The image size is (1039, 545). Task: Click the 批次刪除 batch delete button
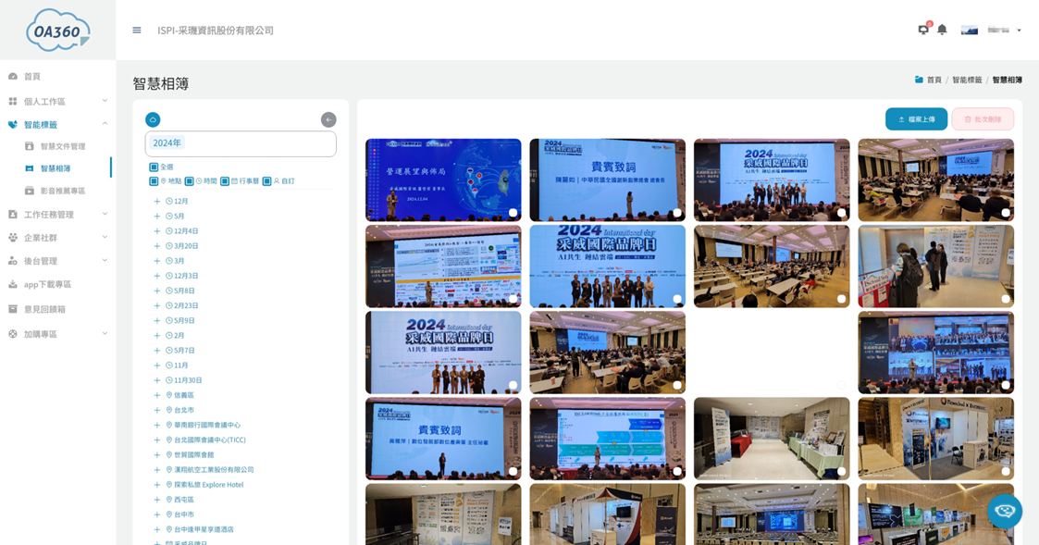[983, 119]
